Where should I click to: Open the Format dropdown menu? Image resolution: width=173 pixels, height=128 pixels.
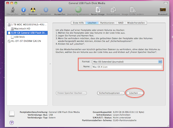127,62
